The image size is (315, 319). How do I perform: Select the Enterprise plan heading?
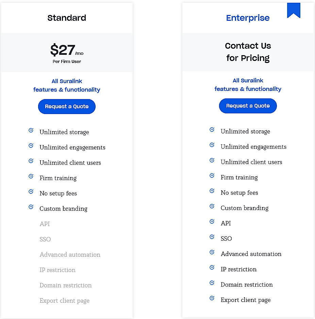(248, 18)
